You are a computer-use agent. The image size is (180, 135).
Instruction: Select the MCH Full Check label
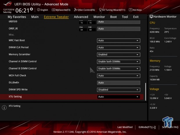(17, 75)
